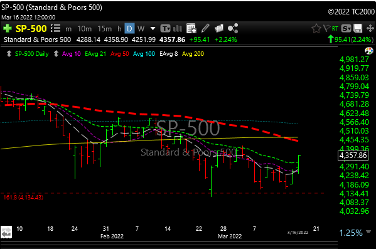Open the time frame dropdown arrow
The height and width of the screenshot is (249, 376).
point(153,29)
